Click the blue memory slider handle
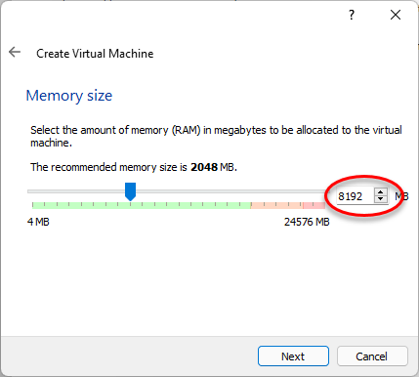Viewport: 419px width, 377px height. [130, 191]
